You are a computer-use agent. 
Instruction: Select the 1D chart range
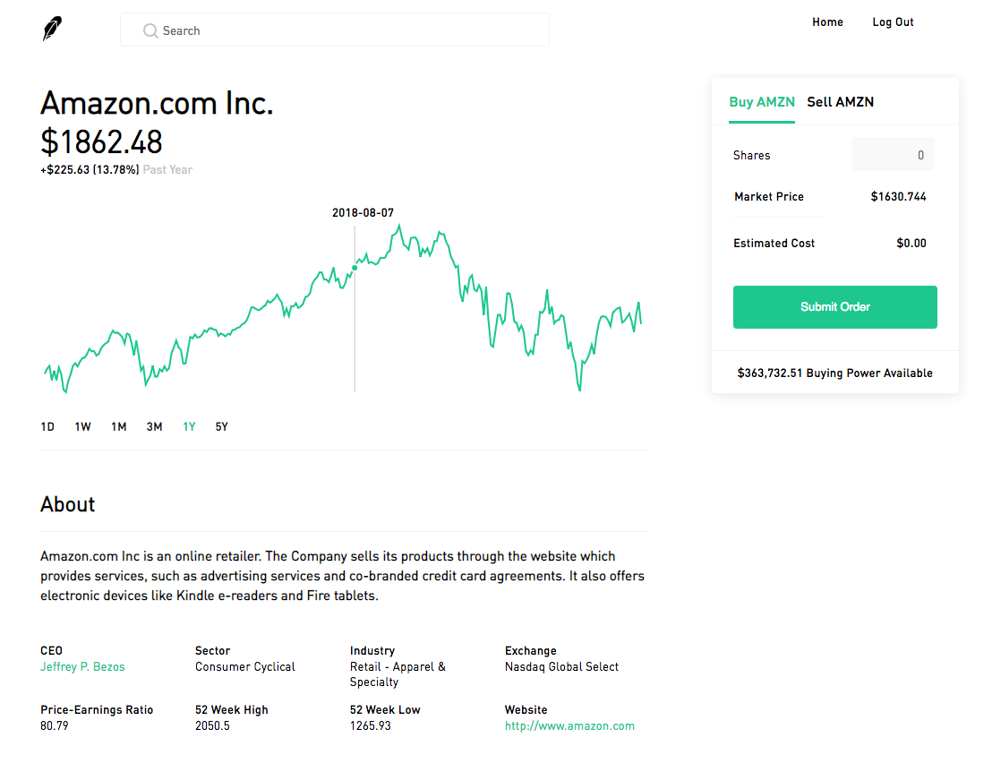click(x=47, y=426)
